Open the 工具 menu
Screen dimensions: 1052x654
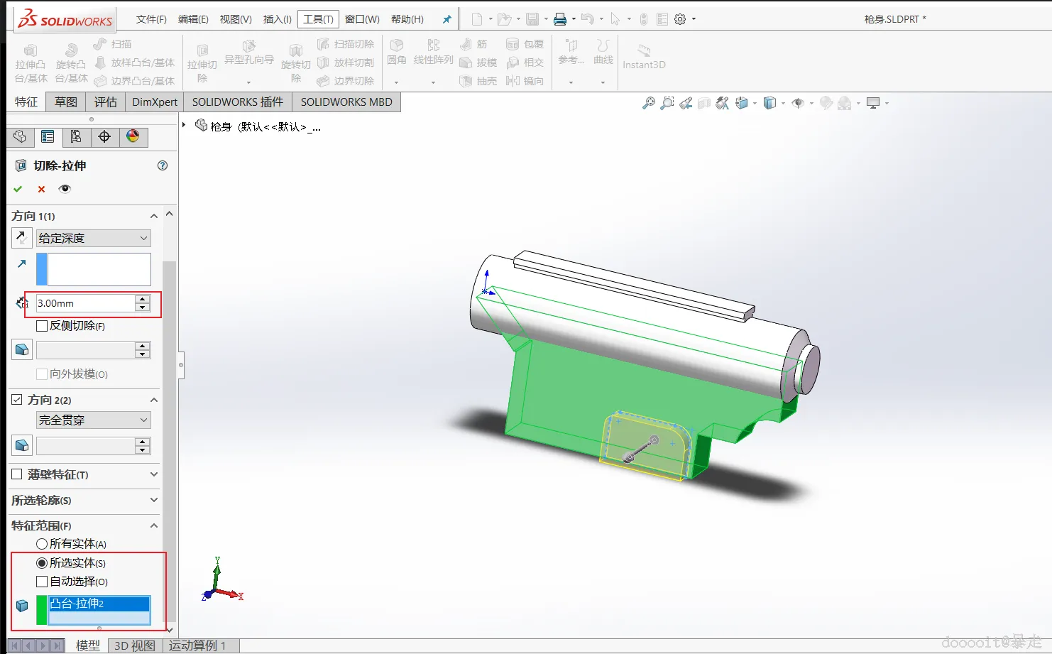tap(318, 19)
